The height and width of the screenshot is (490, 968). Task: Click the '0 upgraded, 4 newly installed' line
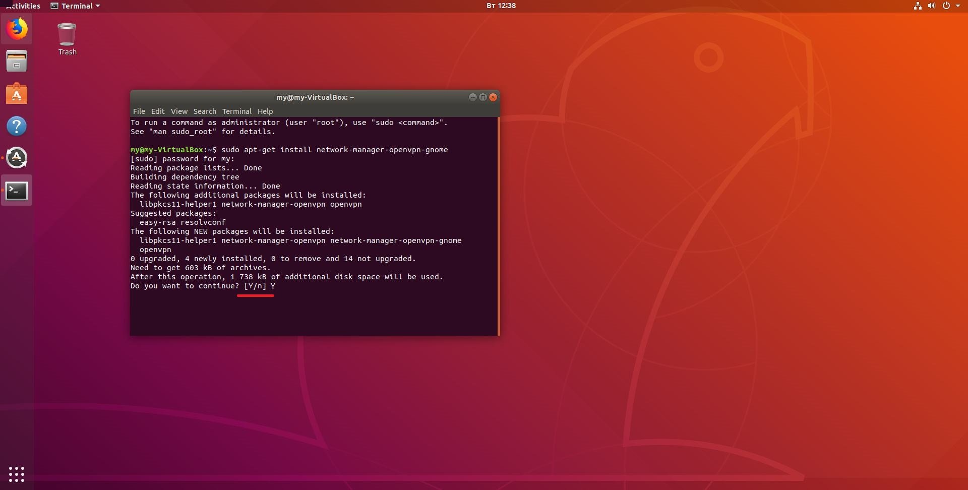pos(273,259)
